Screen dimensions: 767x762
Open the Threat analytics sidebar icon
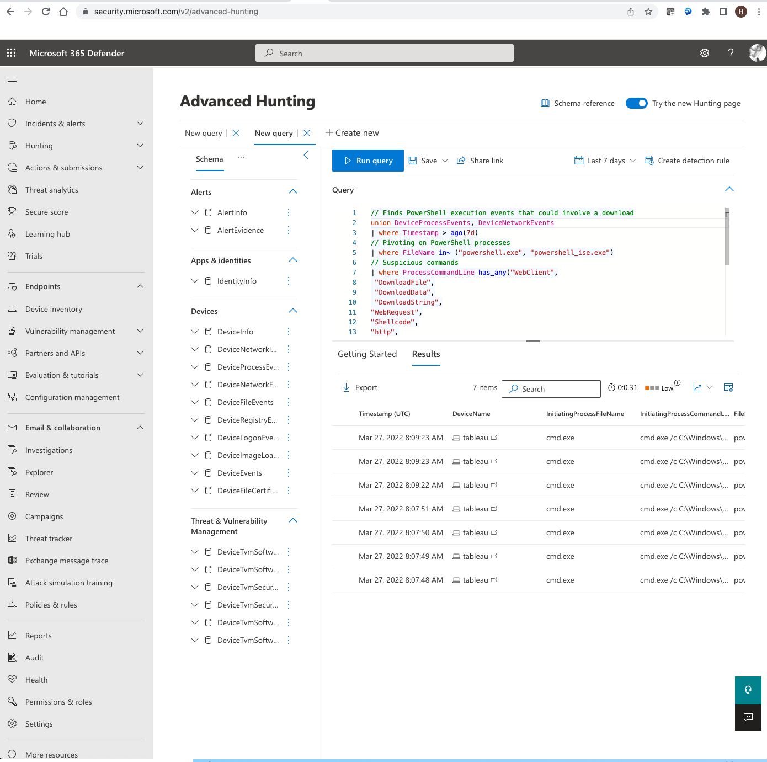pos(12,189)
